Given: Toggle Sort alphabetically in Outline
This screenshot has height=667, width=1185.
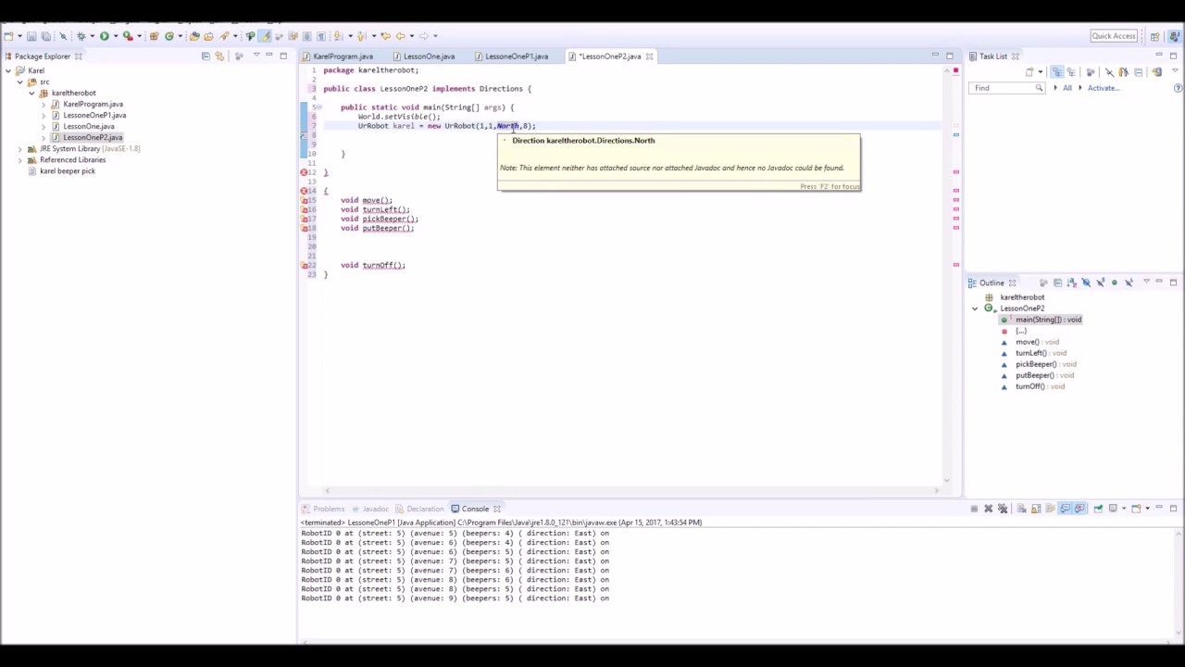Looking at the screenshot, I should [1072, 283].
